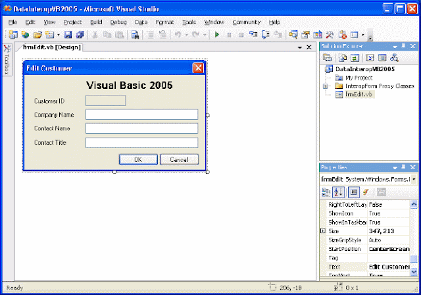This screenshot has height=295, width=421.
Task: Click View Class Diagram icon in Solution Explorer
Action: pos(395,57)
